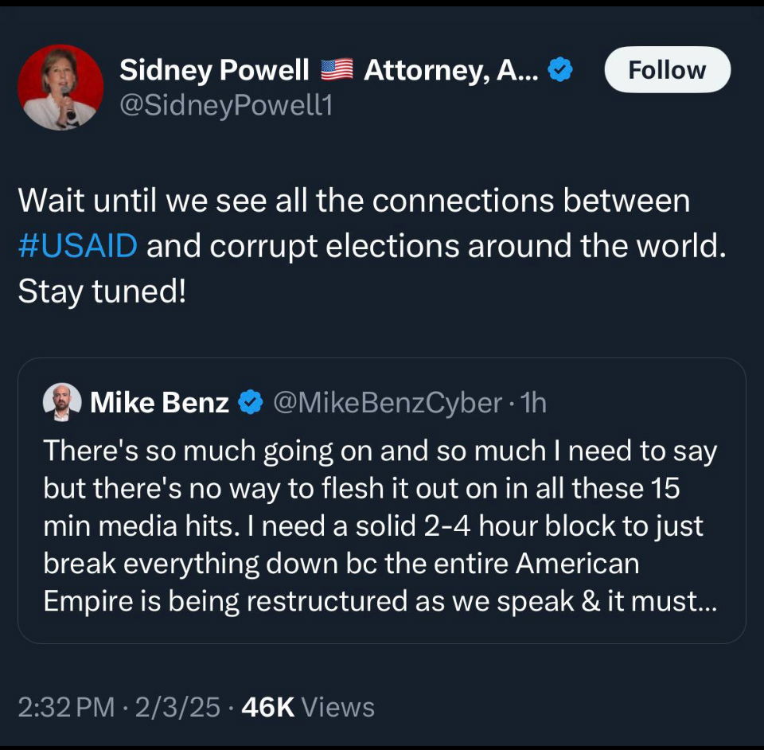Open Mike Benz's small avatar
This screenshot has width=764, height=750.
pos(61,401)
